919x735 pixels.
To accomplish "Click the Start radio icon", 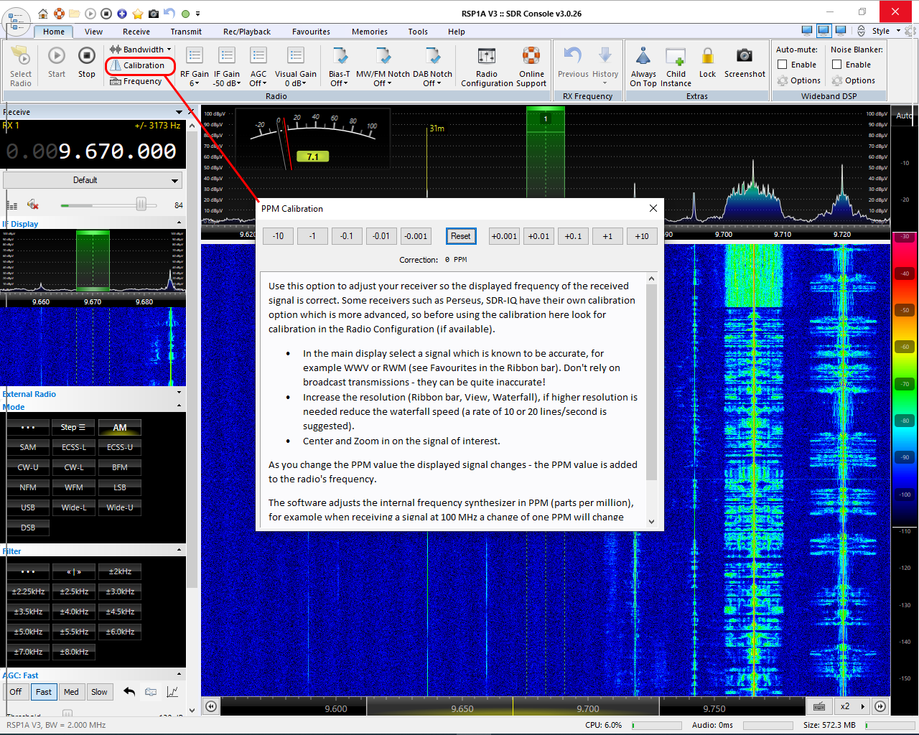I will point(57,56).
